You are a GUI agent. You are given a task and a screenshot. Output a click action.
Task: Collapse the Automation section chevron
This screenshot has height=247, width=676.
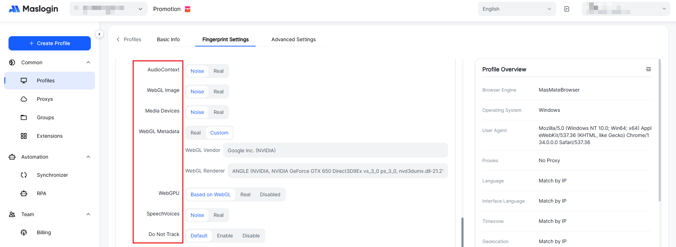click(88, 157)
